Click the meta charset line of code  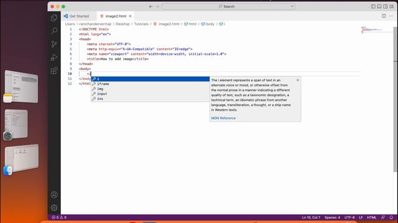pos(109,44)
